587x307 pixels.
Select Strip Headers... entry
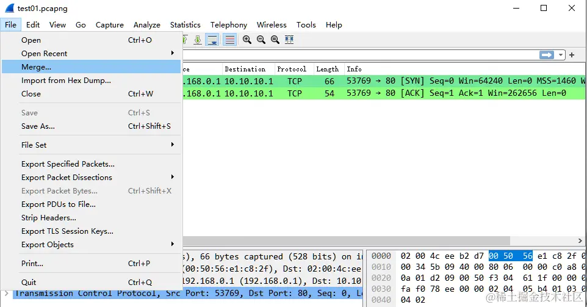click(92, 218)
